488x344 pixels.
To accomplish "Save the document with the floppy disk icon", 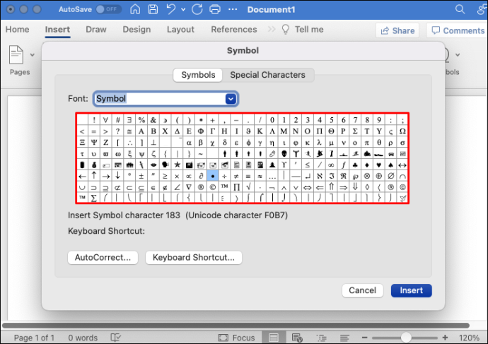I will pyautogui.click(x=153, y=9).
